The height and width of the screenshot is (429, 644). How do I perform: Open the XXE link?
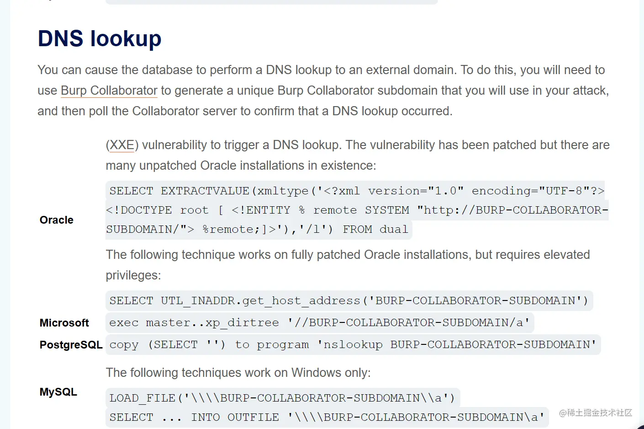(121, 145)
